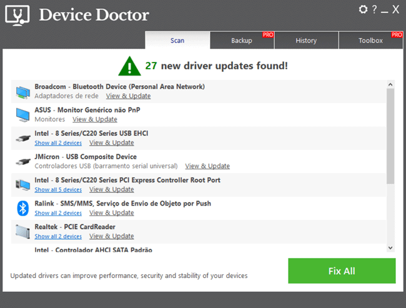406x308 pixels.
Task: Click the PRO badge on Backup tab
Action: pyautogui.click(x=268, y=35)
